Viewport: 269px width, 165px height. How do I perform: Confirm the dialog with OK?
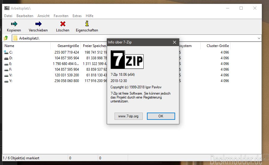point(161,116)
